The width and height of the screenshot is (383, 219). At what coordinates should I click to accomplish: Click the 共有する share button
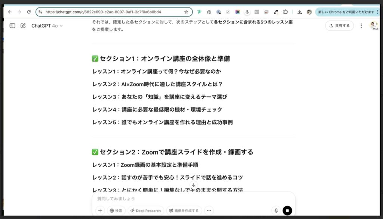click(x=339, y=26)
